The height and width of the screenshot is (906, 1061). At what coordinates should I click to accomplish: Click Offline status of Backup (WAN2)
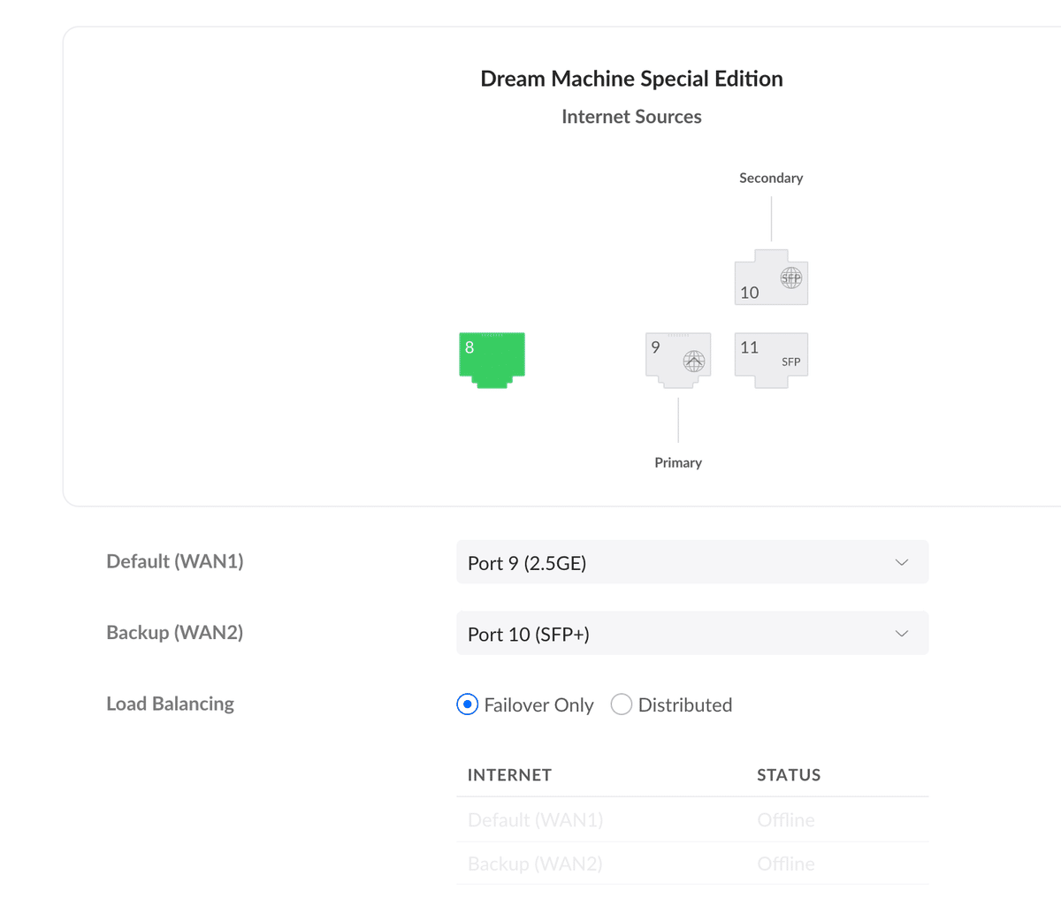point(786,864)
